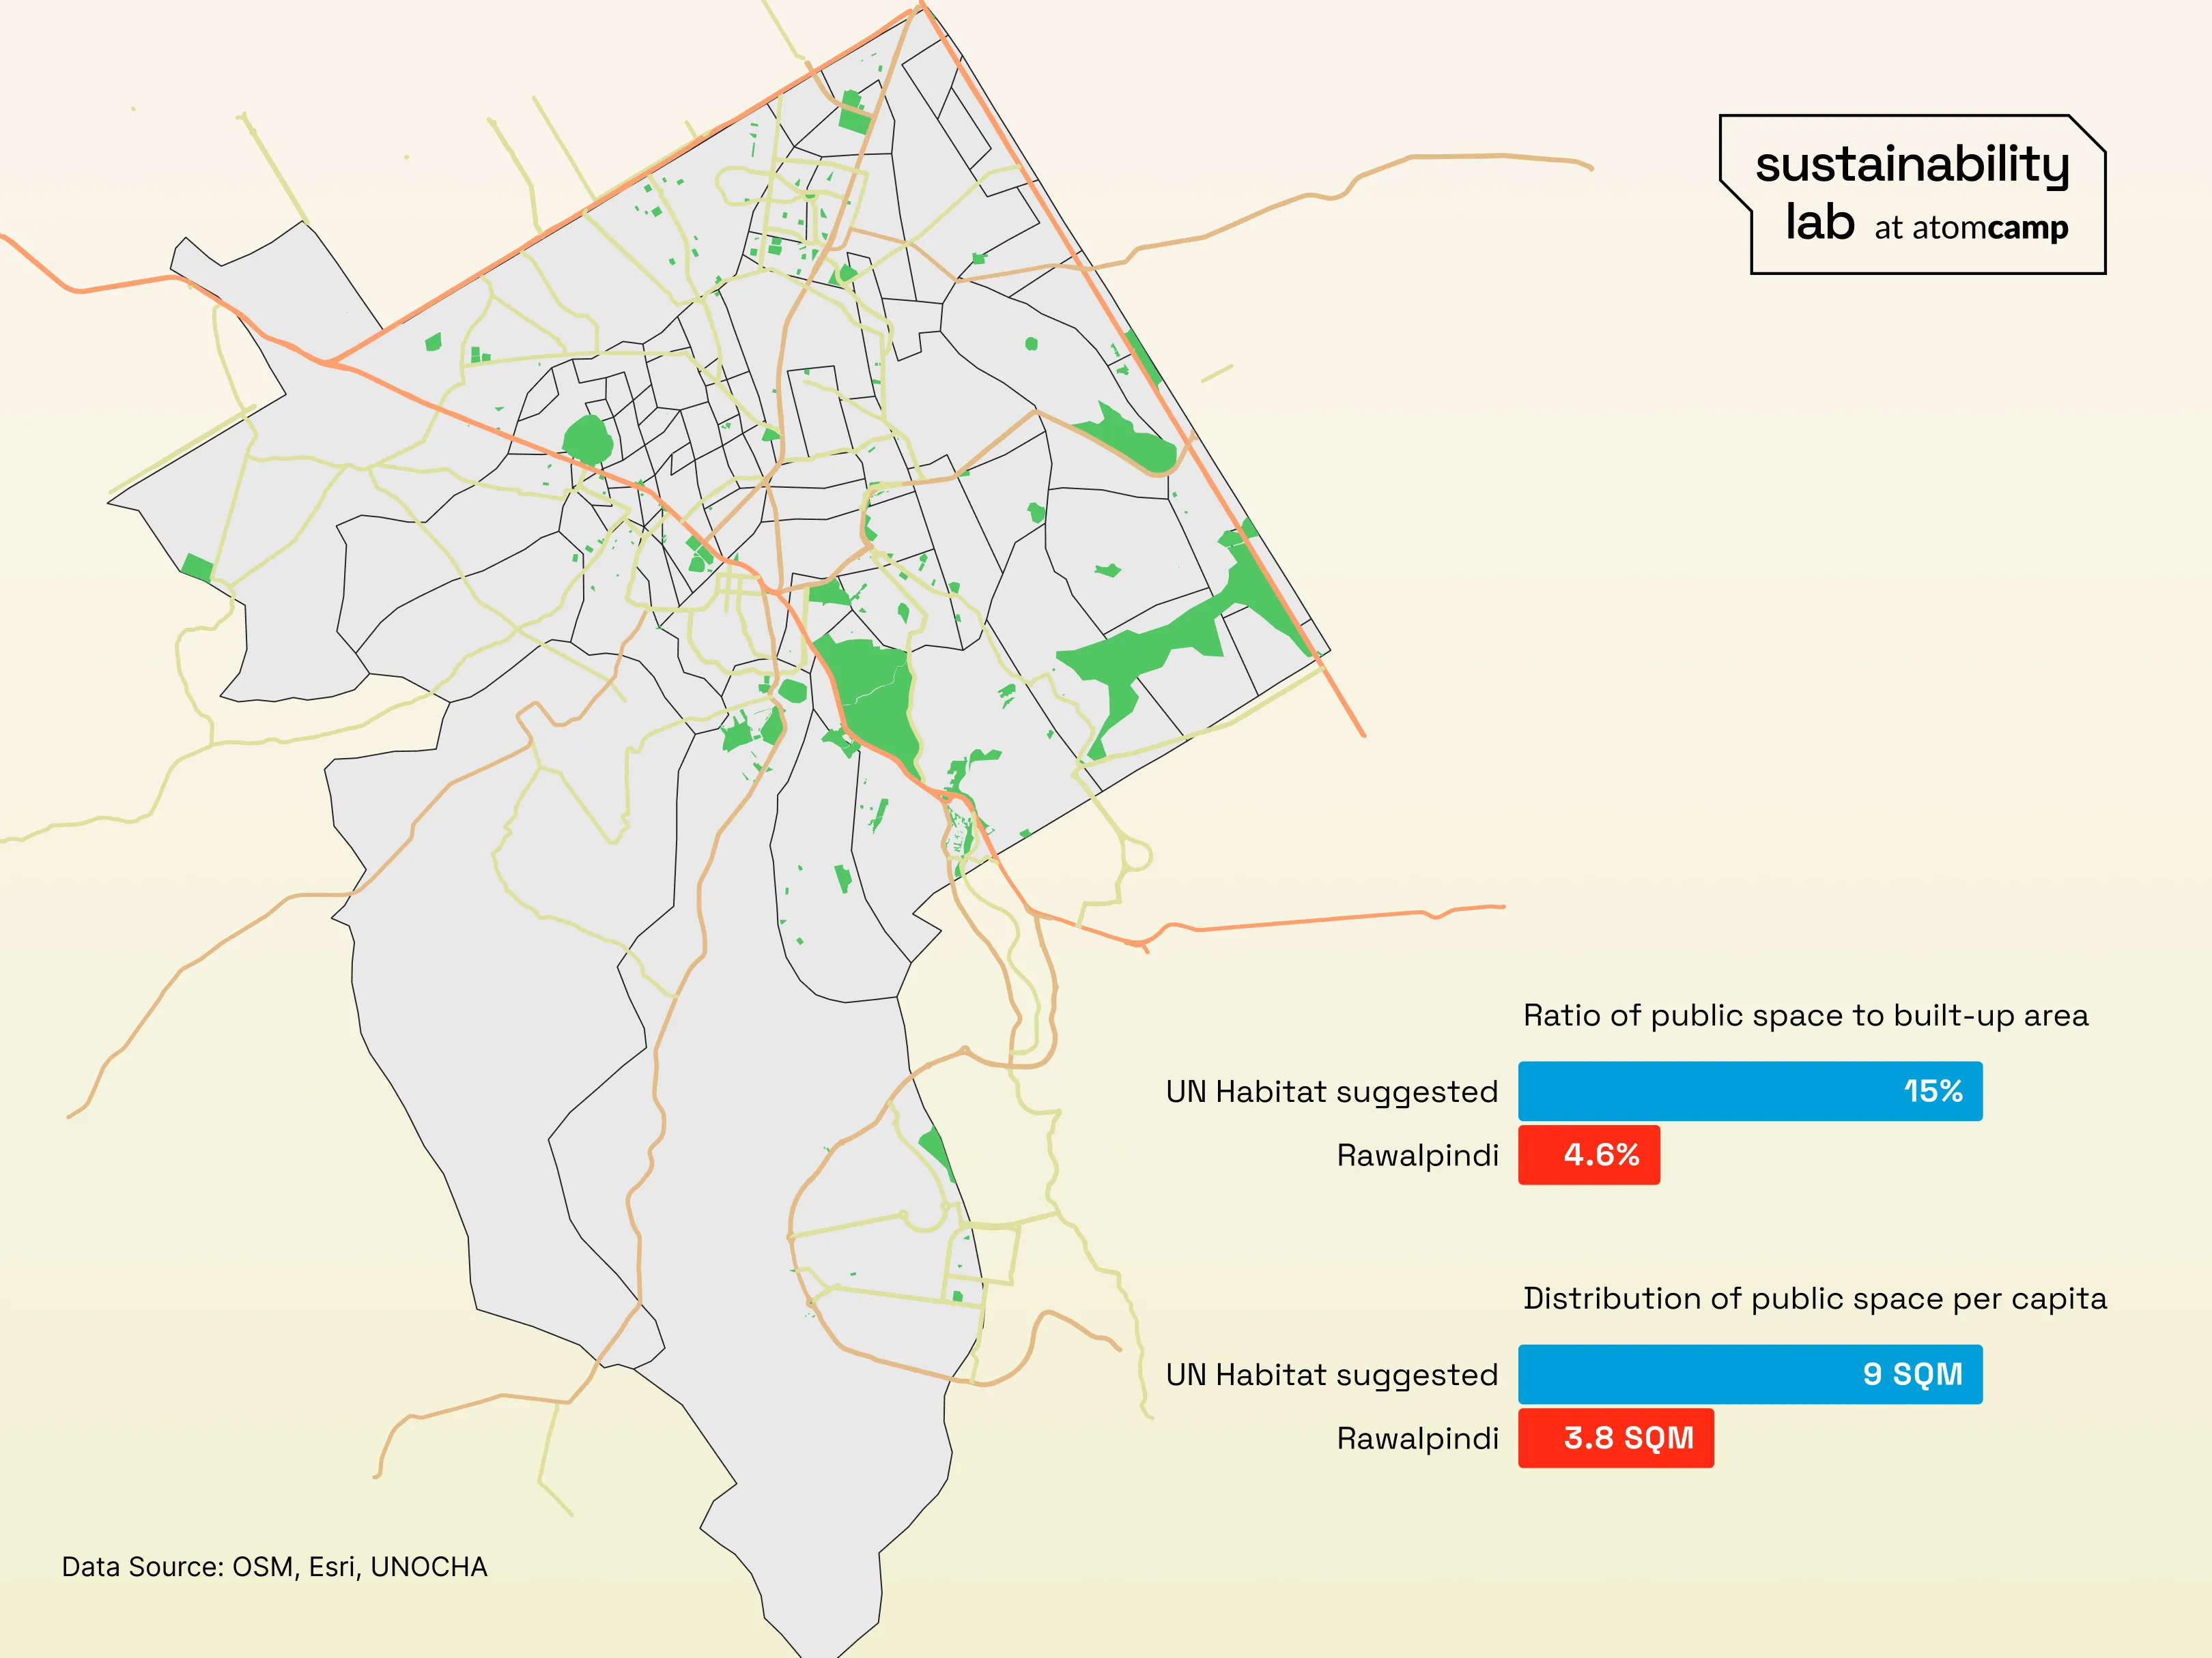Click 'Rawalpindi' label beside 3.8 SQM bar
The height and width of the screenshot is (1658, 2212).
coord(1418,1439)
